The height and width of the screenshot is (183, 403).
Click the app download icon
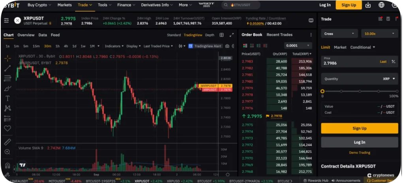pos(368,5)
